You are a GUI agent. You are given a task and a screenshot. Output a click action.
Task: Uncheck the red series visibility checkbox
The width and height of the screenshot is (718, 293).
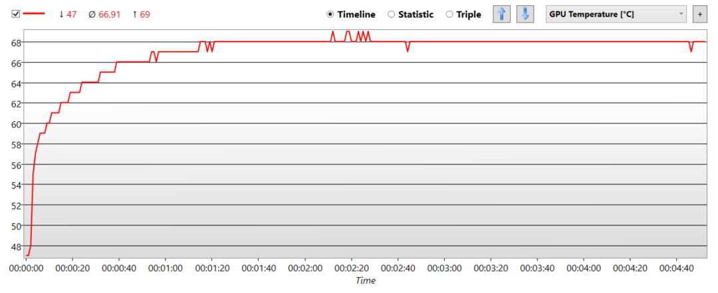pyautogui.click(x=16, y=14)
